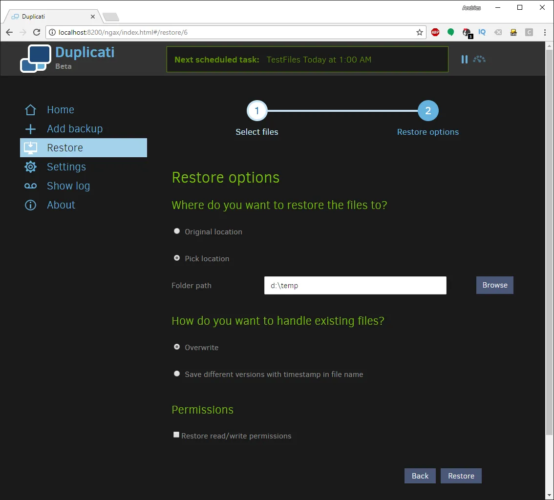Viewport: 554px width, 500px height.
Task: Click the scrollbar up arrow
Action: pos(549,45)
